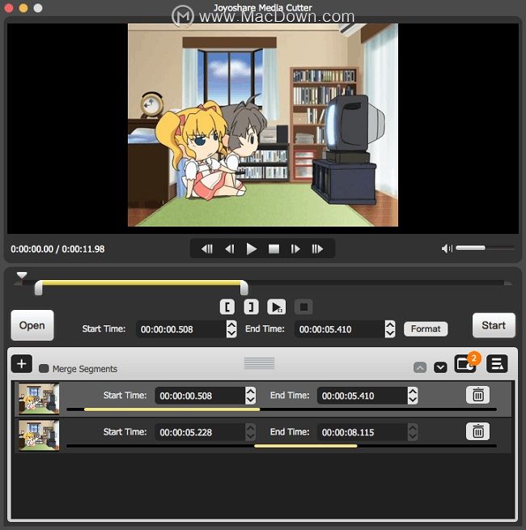
Task: Open converted files folder with badge
Action: [466, 363]
